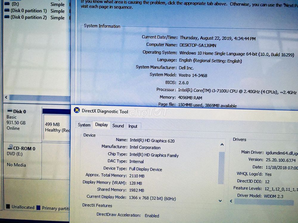298x223 pixels.
Task: Select the 499 MB Healthy recovery partition
Action: [57, 128]
